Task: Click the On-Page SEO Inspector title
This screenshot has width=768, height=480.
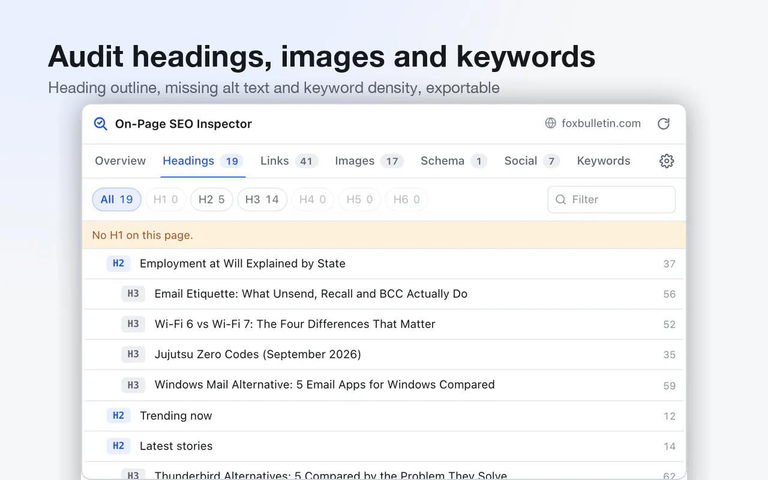Action: [x=184, y=124]
